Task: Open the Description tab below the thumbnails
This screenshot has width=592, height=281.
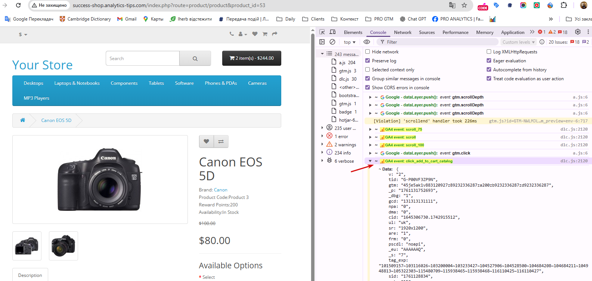Action: point(30,275)
